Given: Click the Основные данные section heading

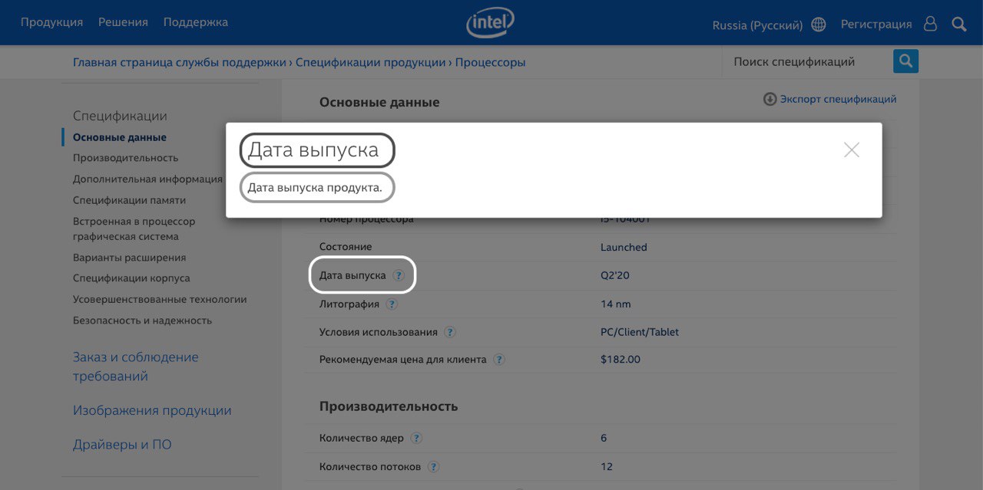Looking at the screenshot, I should (379, 102).
